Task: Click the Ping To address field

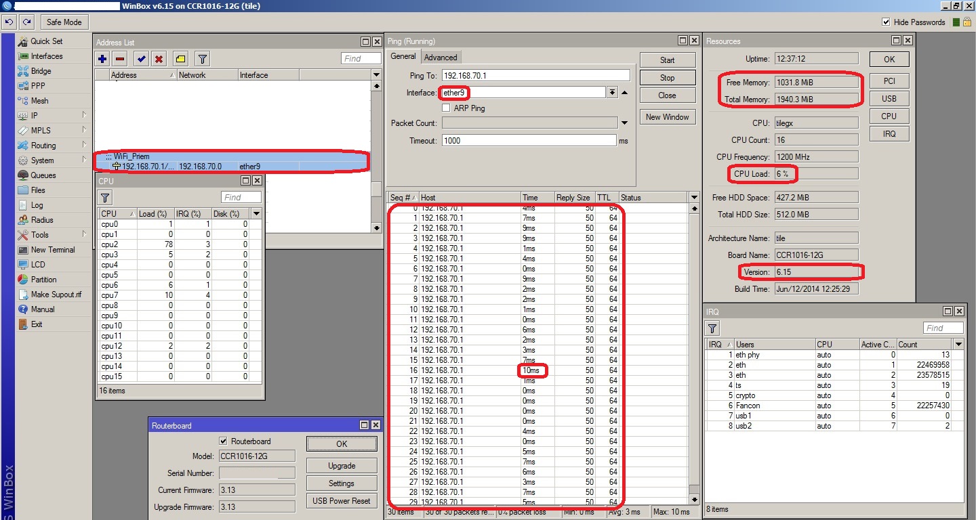Action: [535, 76]
